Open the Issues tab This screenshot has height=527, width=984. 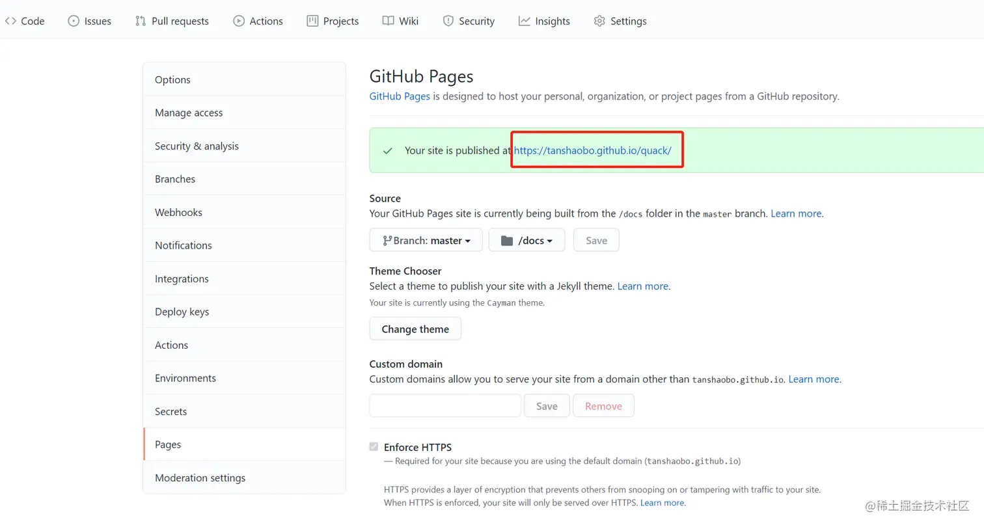tap(90, 21)
